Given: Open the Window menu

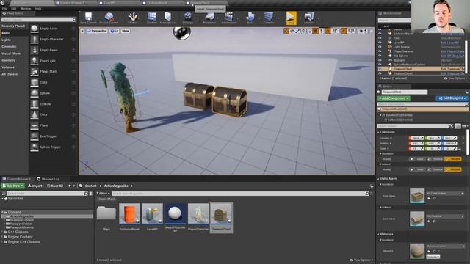Looking at the screenshot, I should [x=26, y=9].
